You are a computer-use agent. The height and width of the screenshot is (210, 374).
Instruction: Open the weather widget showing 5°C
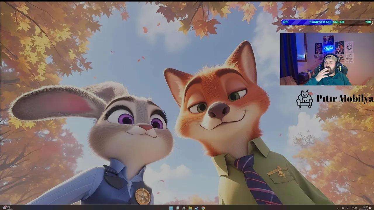pos(7,208)
